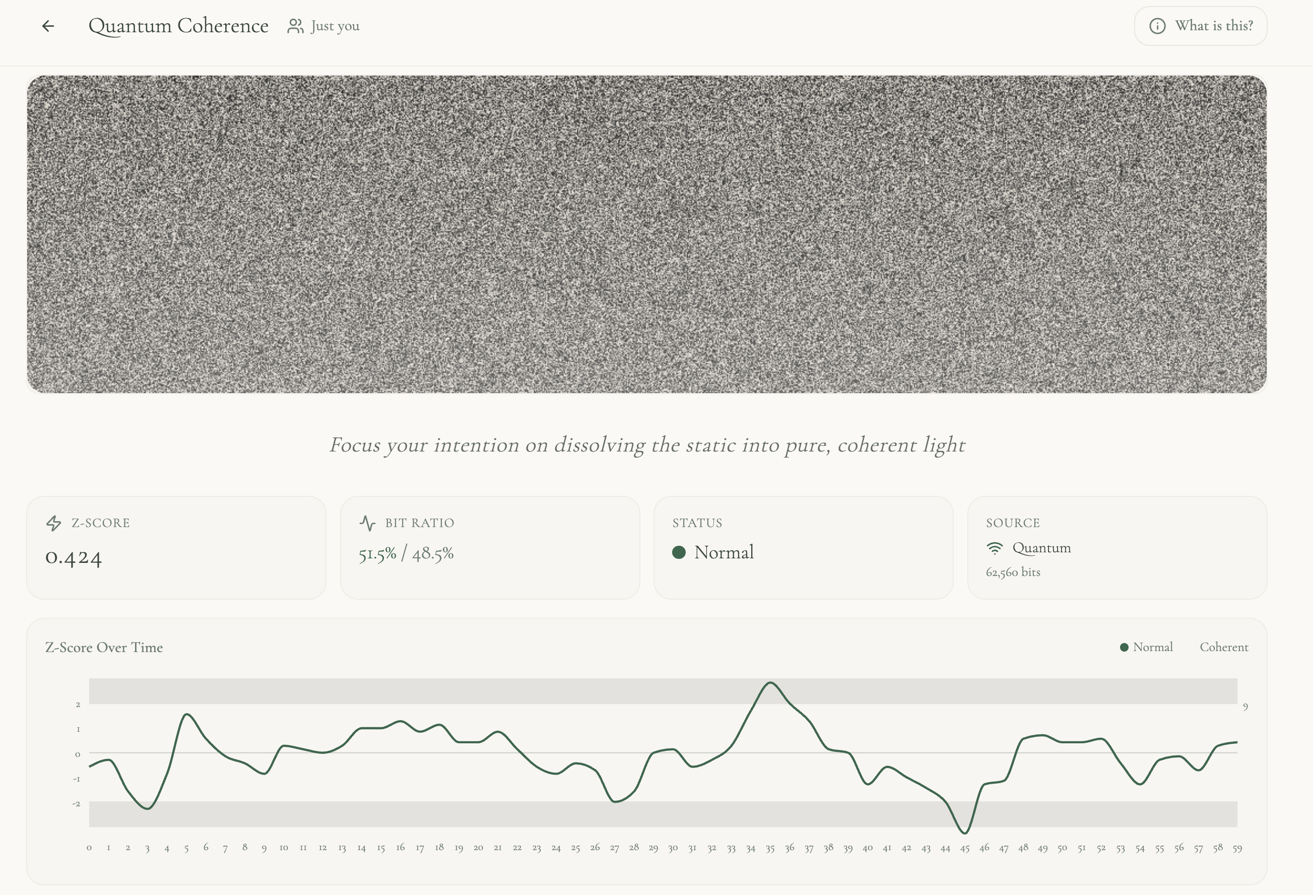Click the Quantum Coherence title

(178, 26)
